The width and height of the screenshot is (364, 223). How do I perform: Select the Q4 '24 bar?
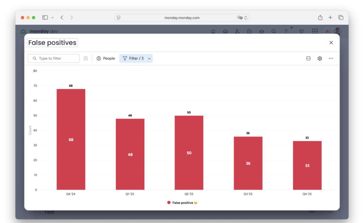(x=71, y=139)
